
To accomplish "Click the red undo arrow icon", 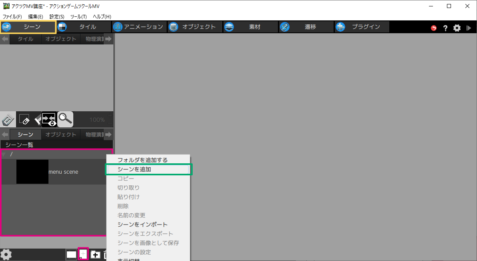I will 434,28.
